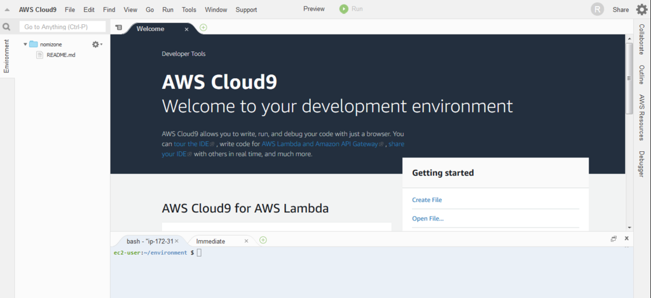Click the Developer Tools text
Image resolution: width=651 pixels, height=298 pixels.
tap(184, 53)
